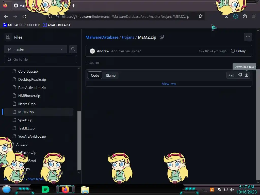Viewport: 260px width, 195px height.
Task: Open ANAL PROLAPSE bookmark
Action: point(57,25)
